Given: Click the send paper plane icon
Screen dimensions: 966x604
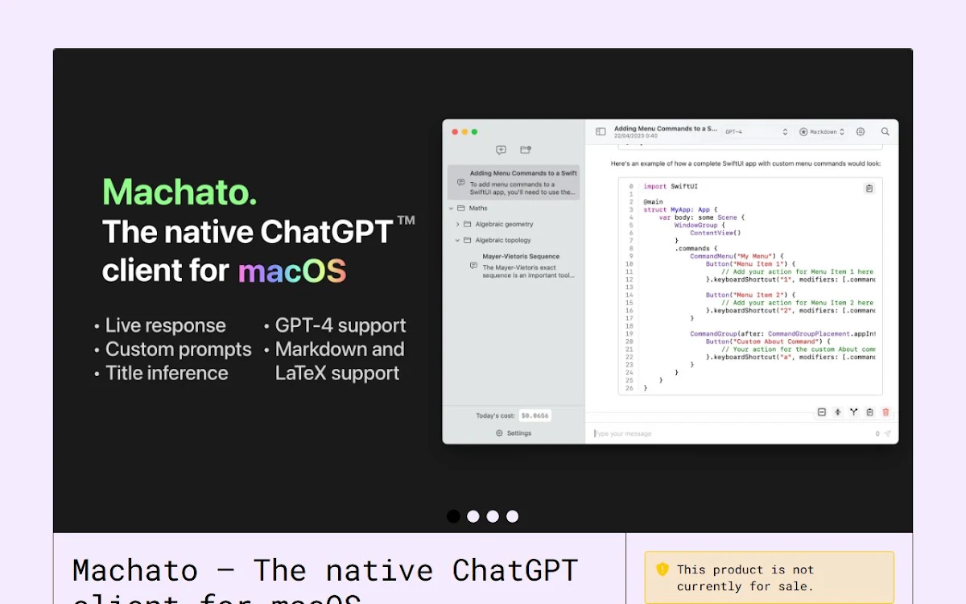Looking at the screenshot, I should (887, 433).
